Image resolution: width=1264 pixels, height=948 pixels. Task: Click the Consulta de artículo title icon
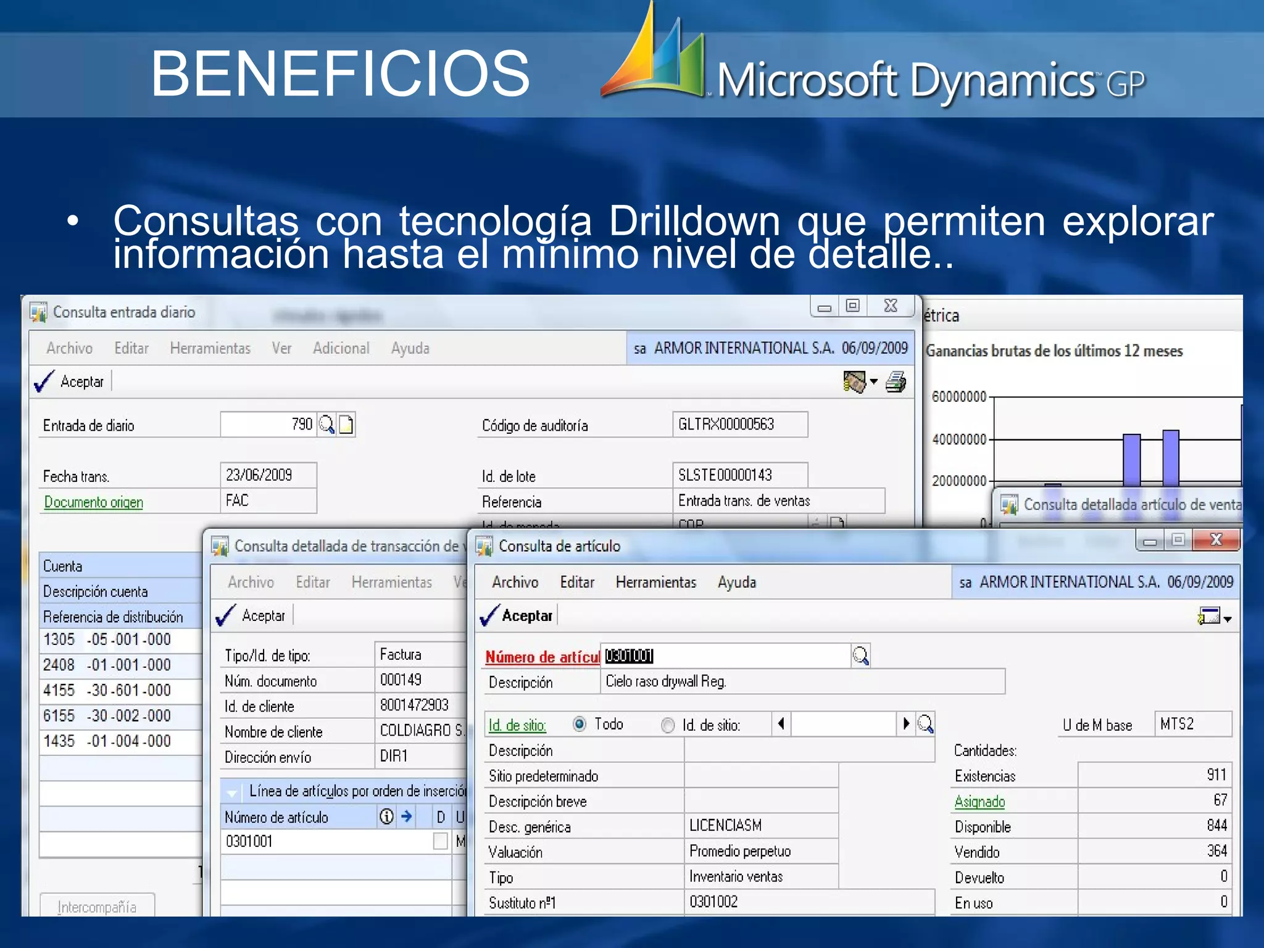484,546
